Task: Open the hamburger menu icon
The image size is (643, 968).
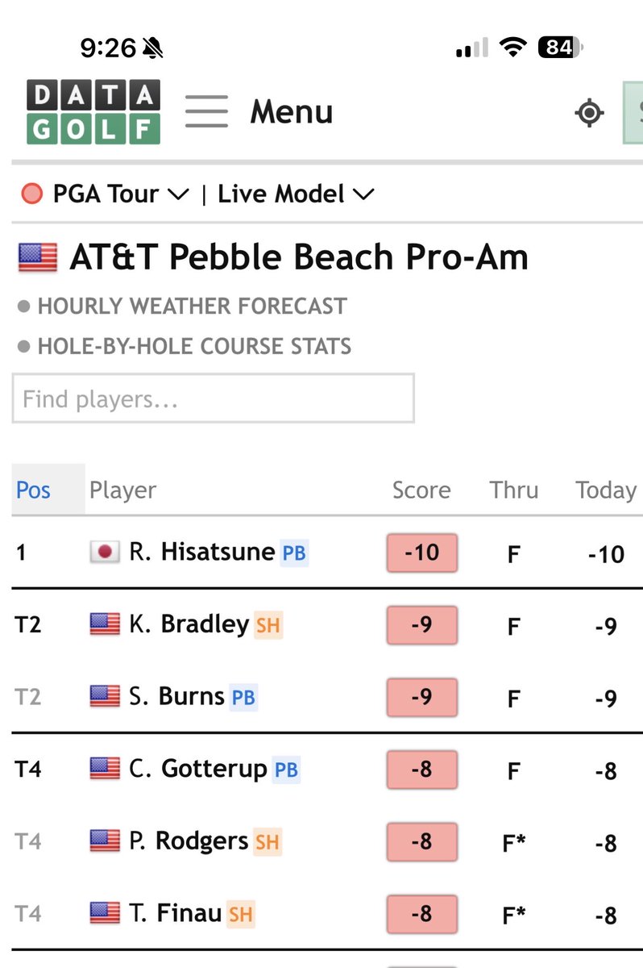Action: (206, 111)
